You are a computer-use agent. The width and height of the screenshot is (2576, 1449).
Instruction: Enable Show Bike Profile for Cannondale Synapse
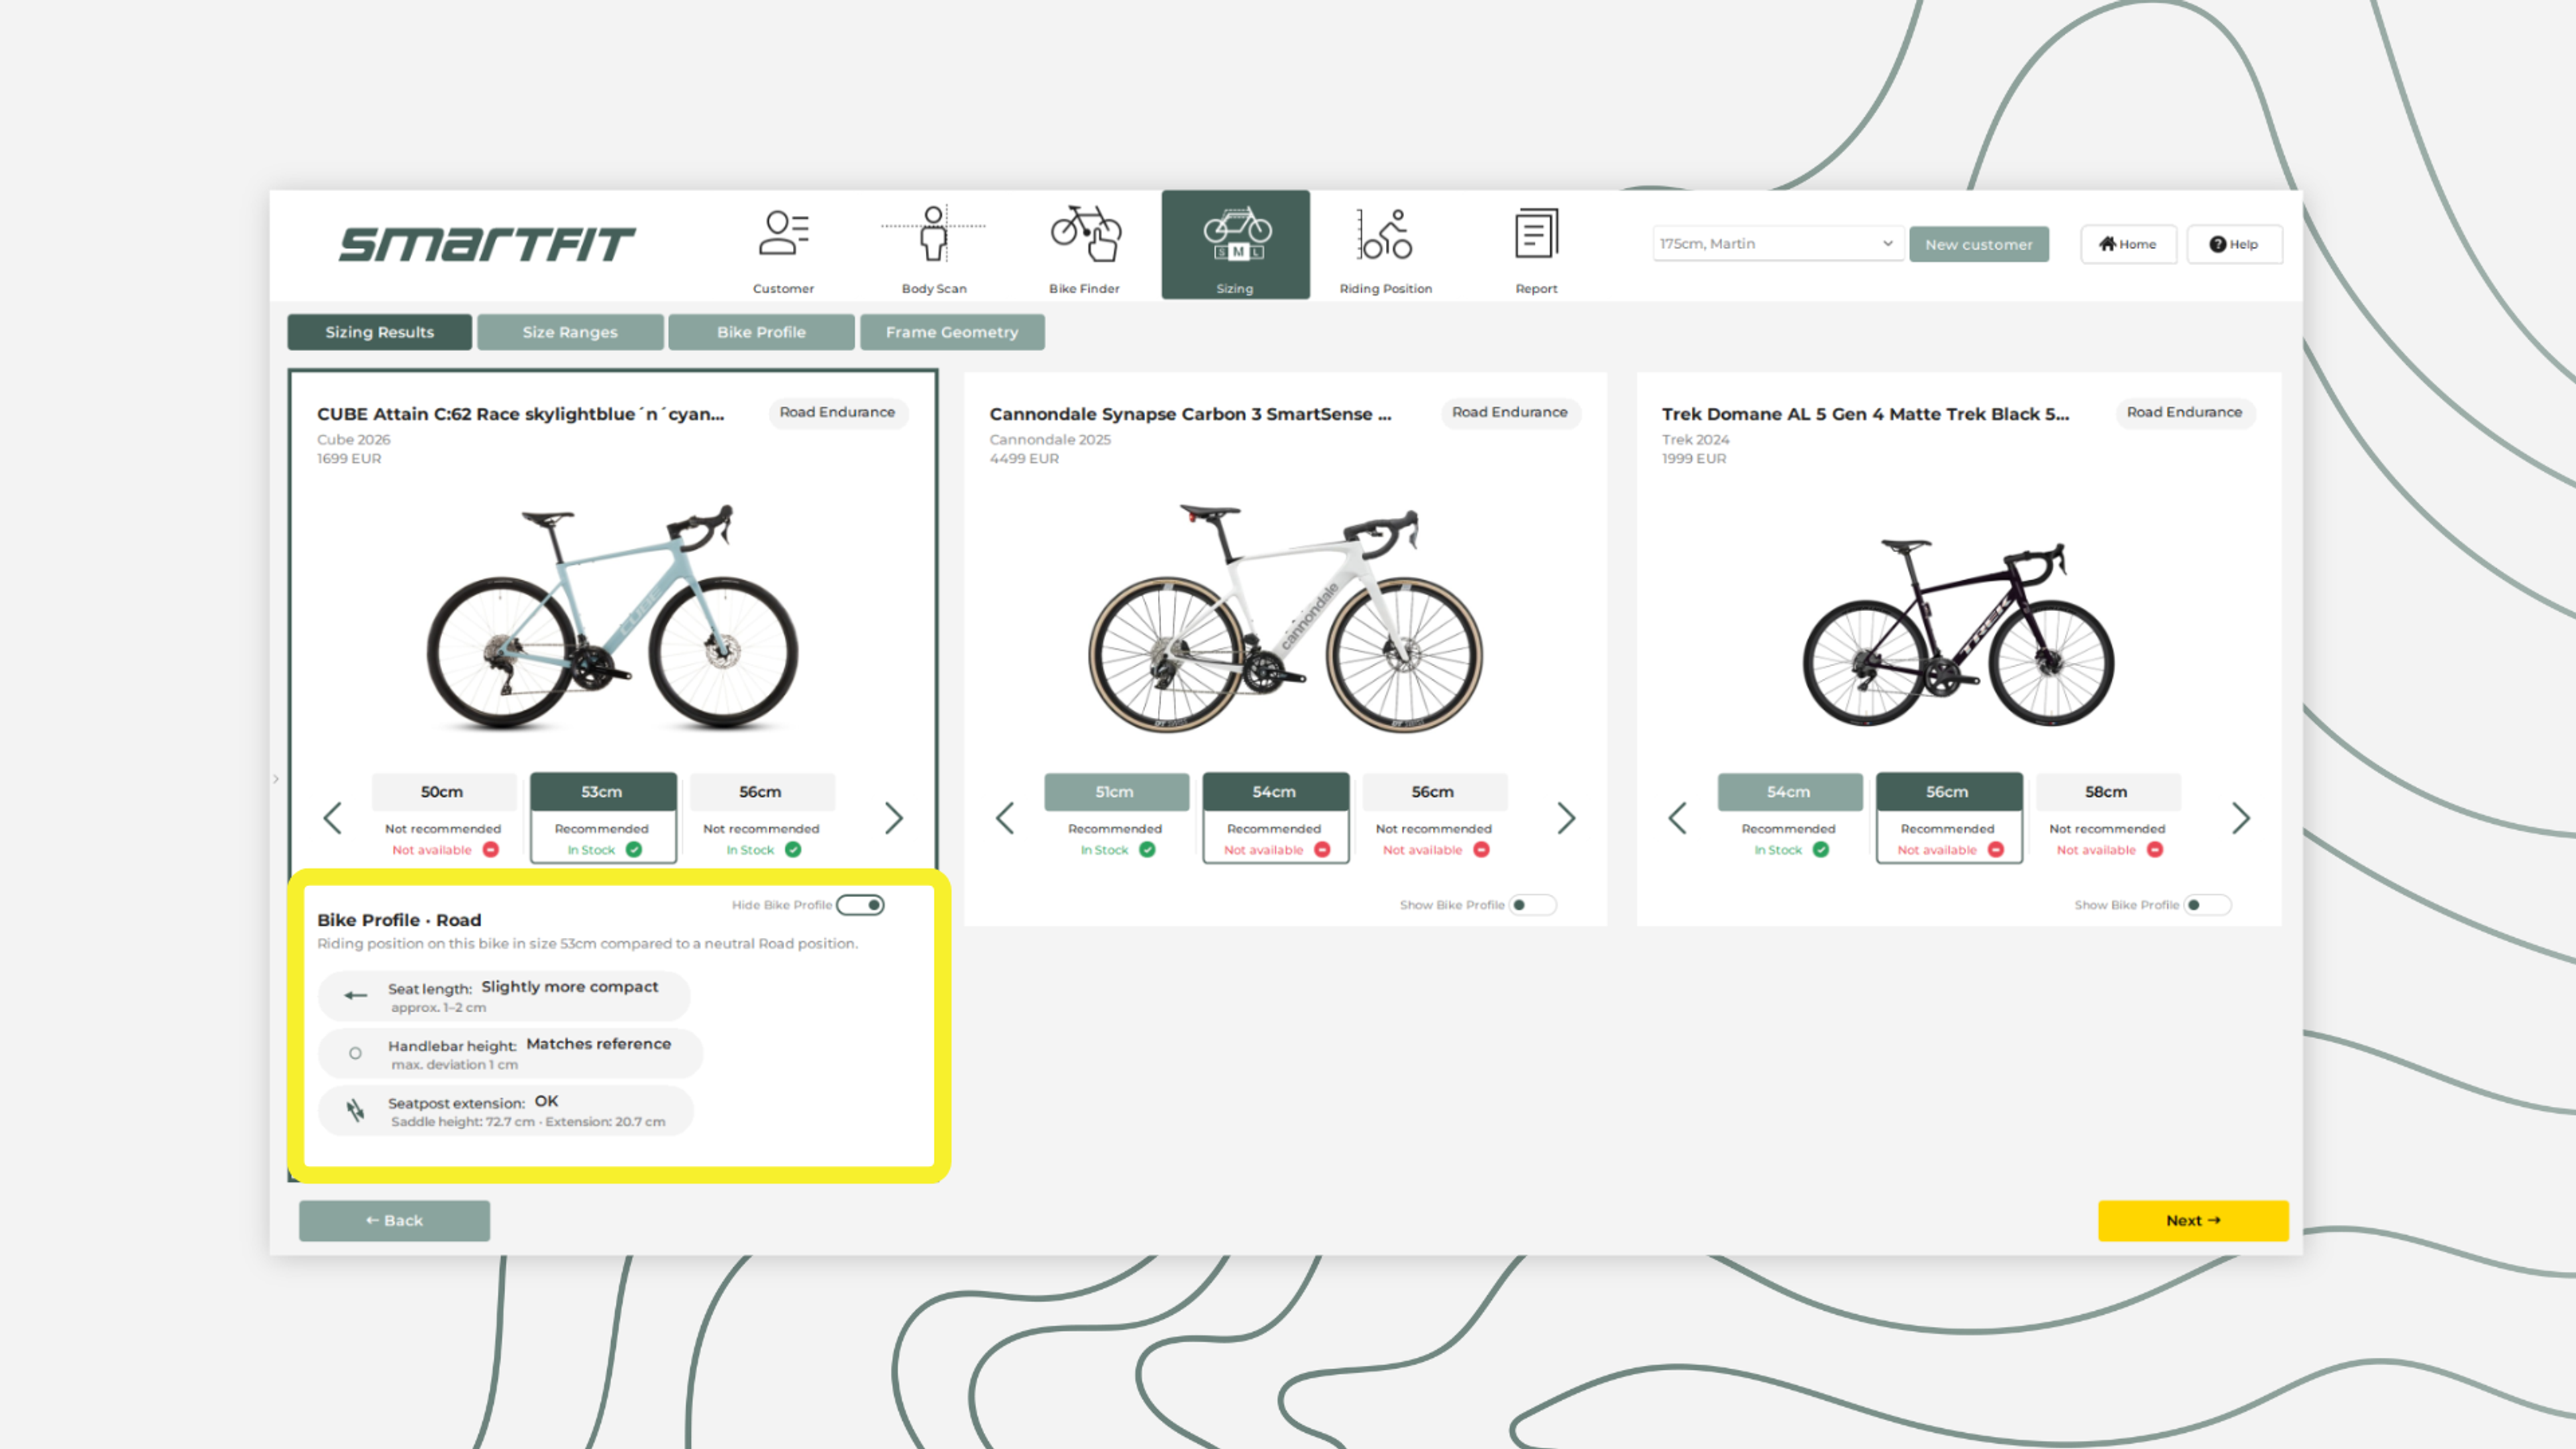(1532, 905)
